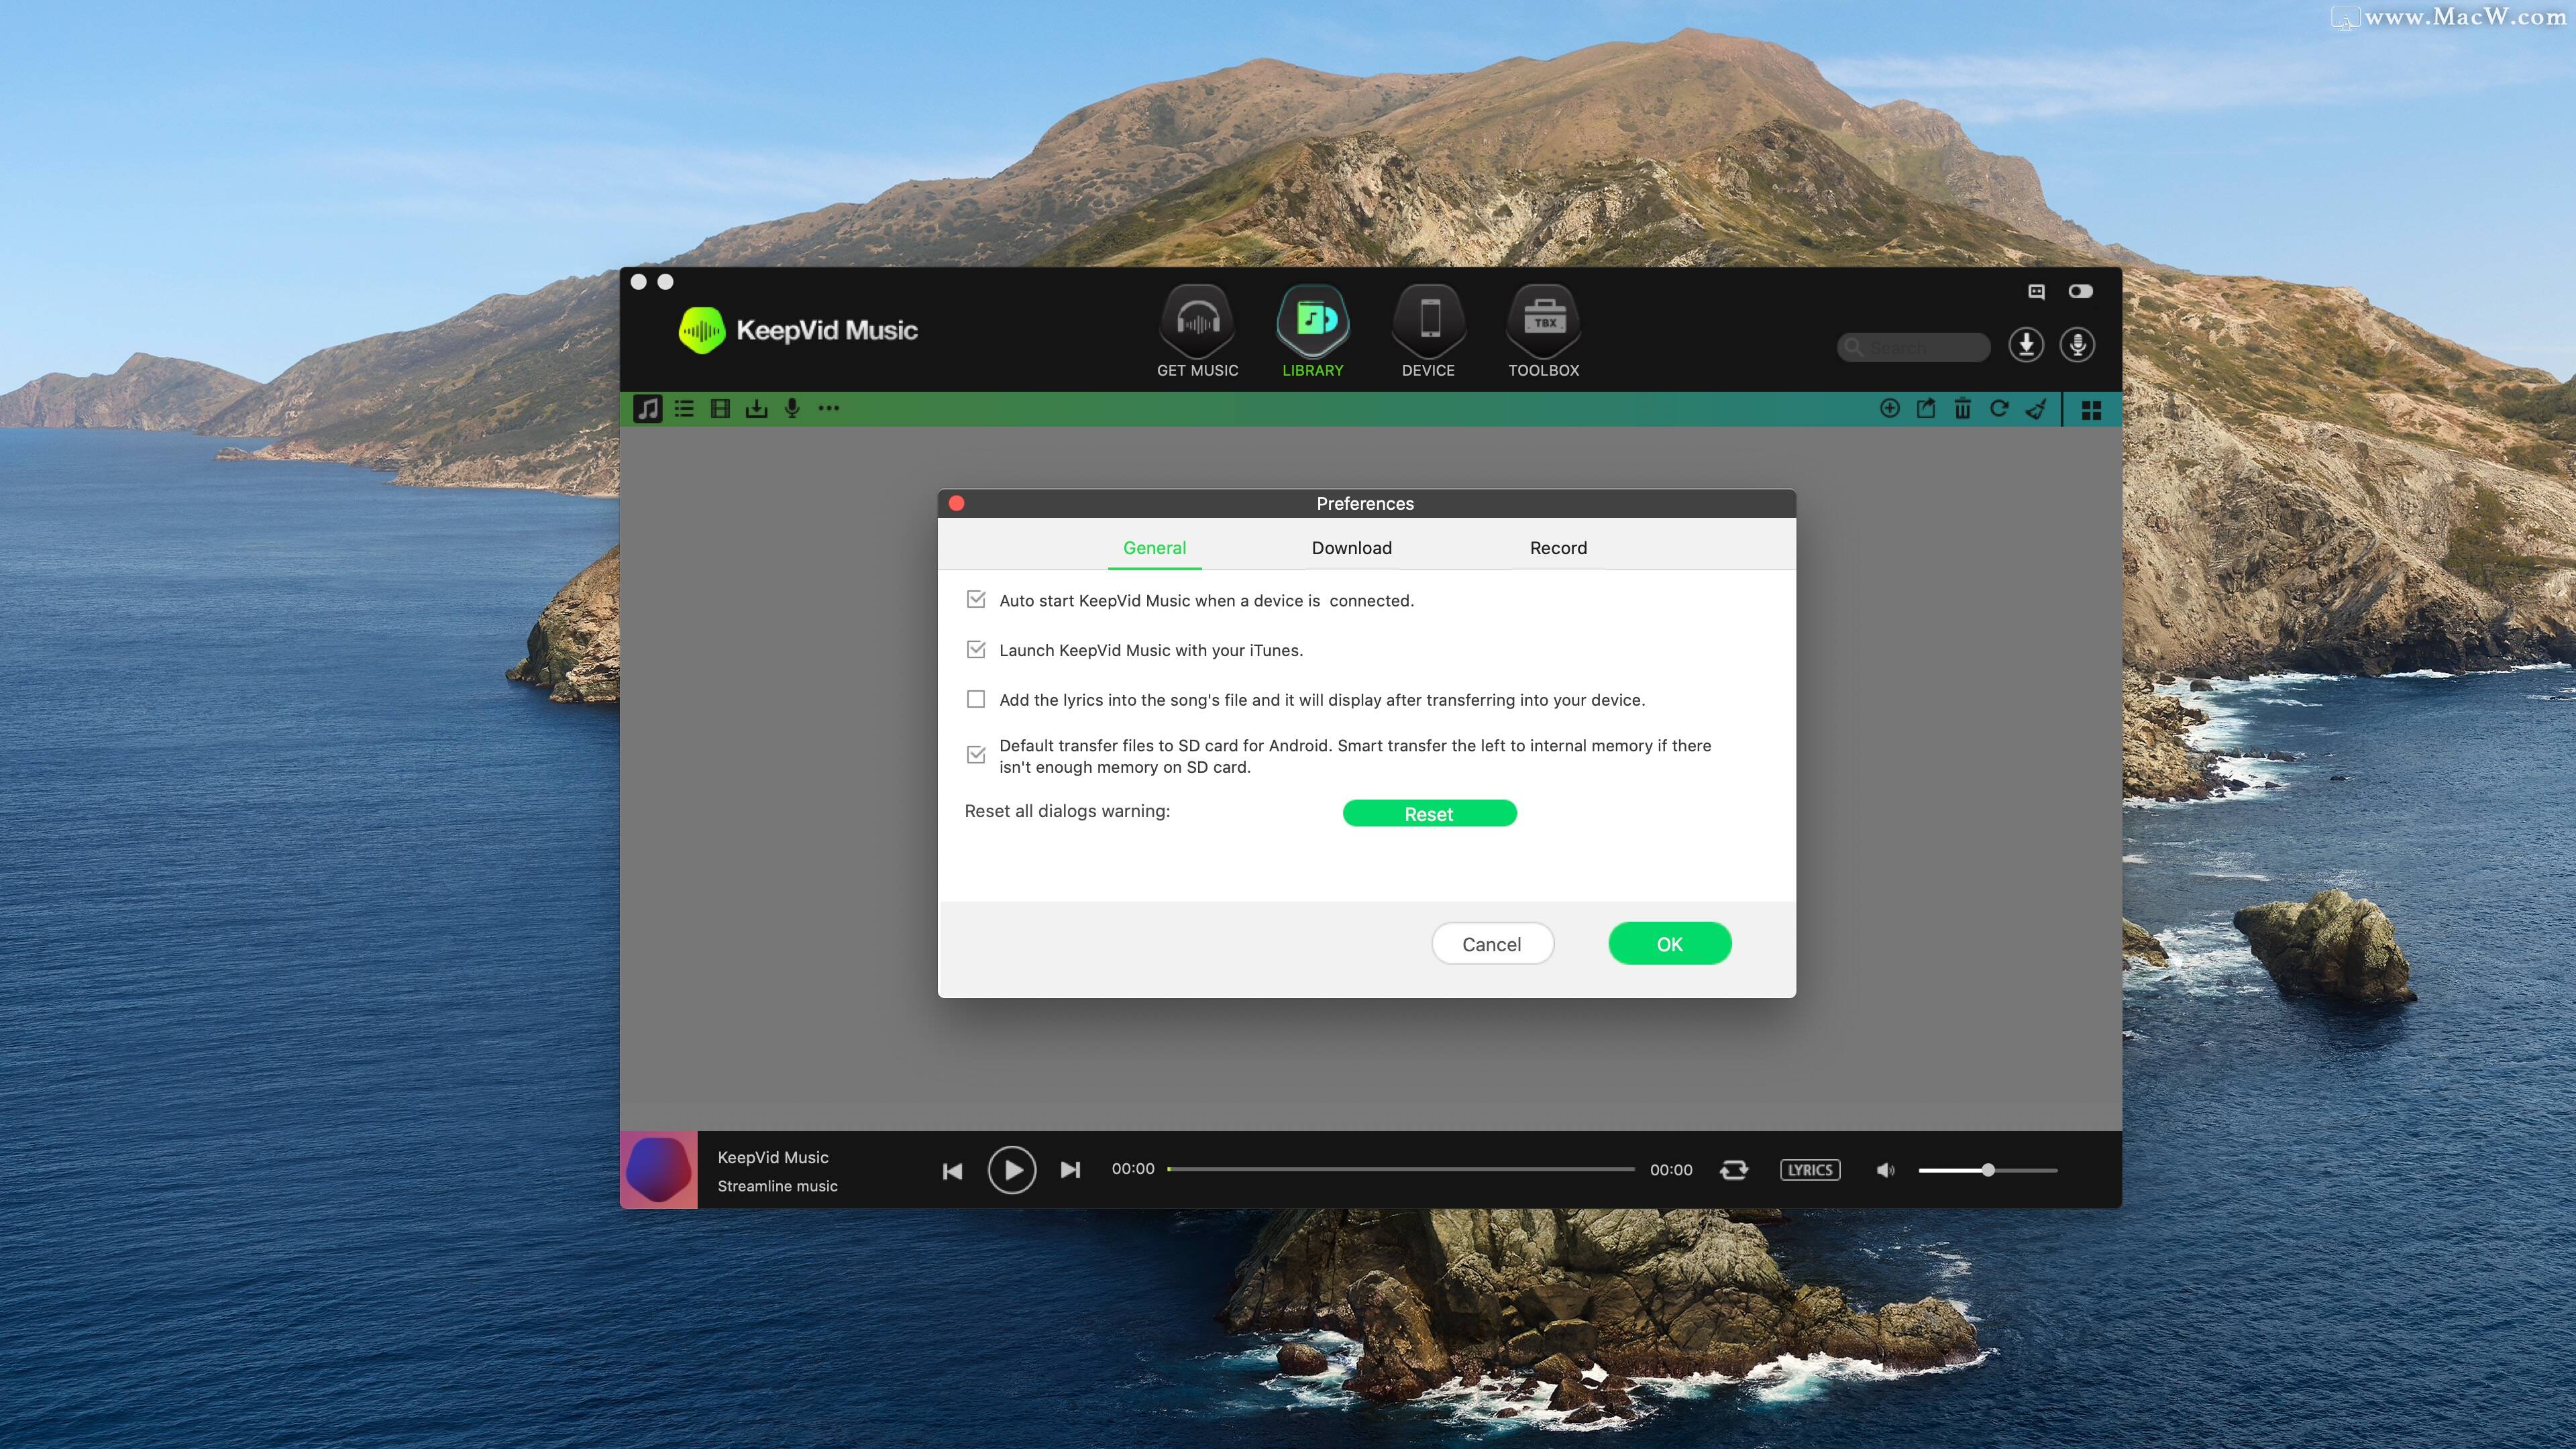Click the music note library icon
The height and width of the screenshot is (1449, 2576).
point(646,409)
